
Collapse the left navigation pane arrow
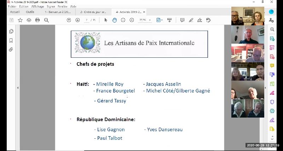tap(18, 88)
